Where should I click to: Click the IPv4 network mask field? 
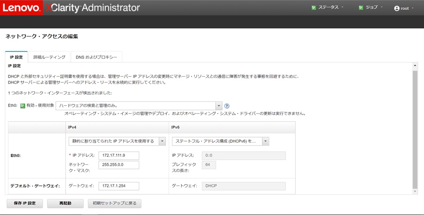tap(119, 165)
